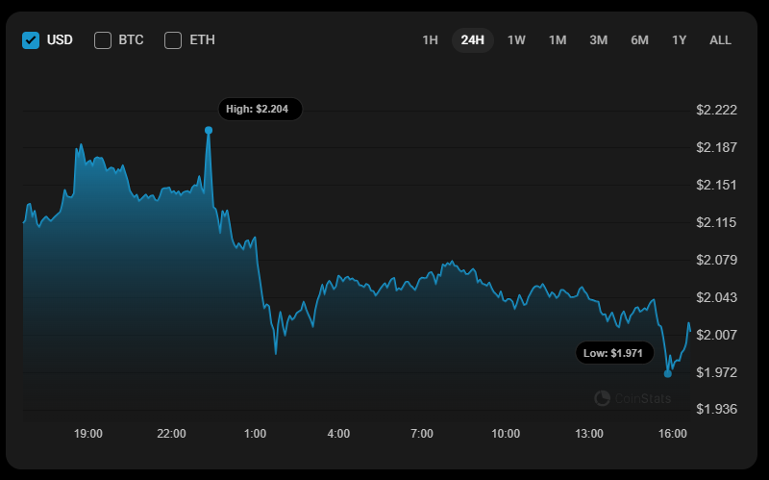Enable the ETH checkbox
The width and height of the screenshot is (769, 480).
pyautogui.click(x=173, y=40)
